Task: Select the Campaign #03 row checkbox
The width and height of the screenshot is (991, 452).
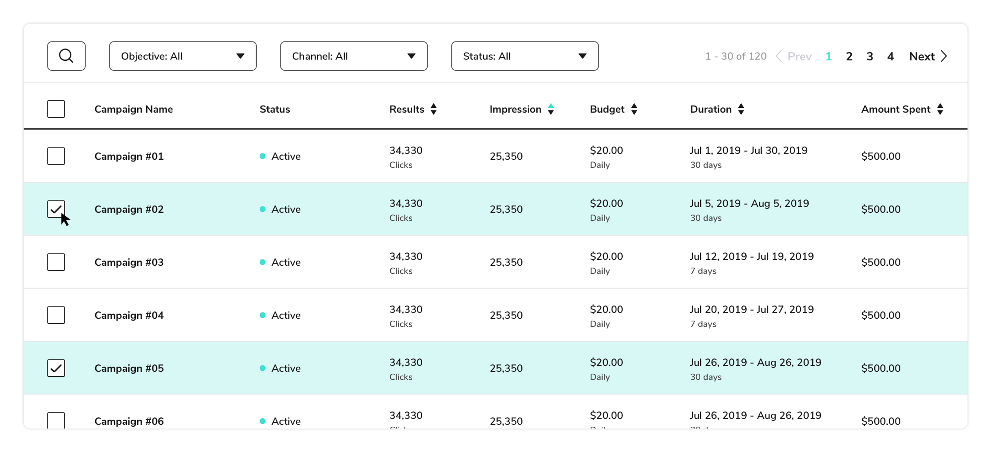Action: 56,262
